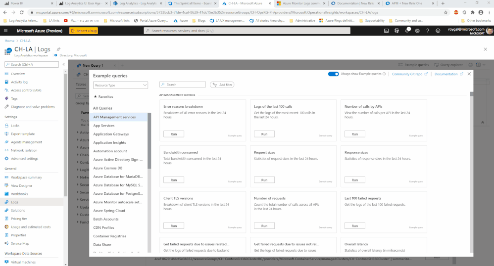The width and height of the screenshot is (494, 266).
Task: Reload the browser page
Action: 21,12
